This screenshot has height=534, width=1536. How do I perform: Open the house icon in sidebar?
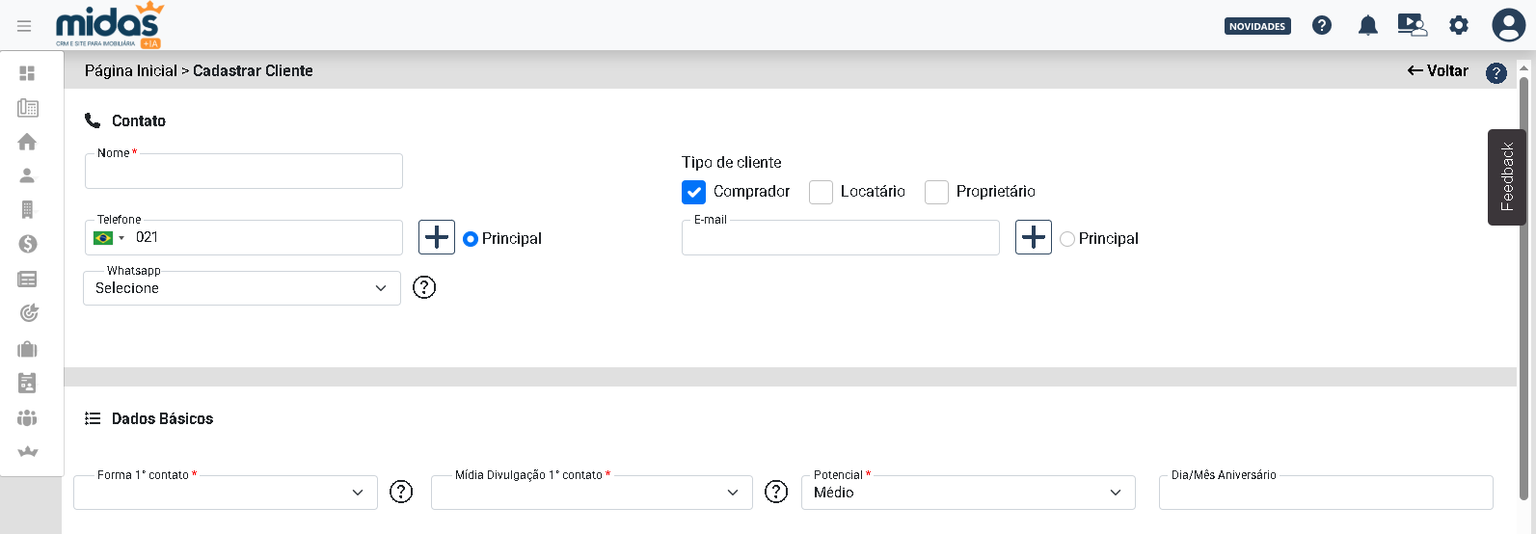click(x=27, y=142)
